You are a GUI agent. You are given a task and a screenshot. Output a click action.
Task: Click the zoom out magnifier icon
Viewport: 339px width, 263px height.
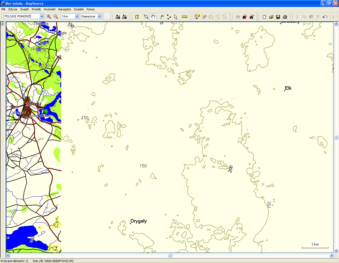click(x=56, y=16)
